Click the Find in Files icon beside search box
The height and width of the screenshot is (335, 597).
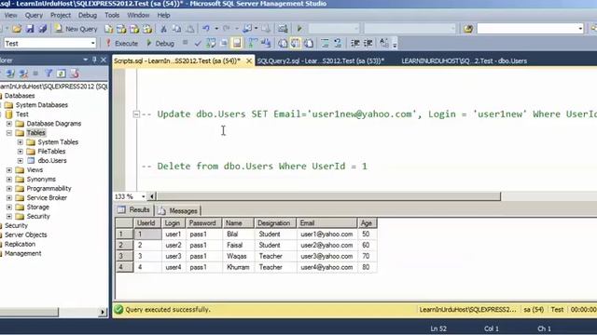468,29
